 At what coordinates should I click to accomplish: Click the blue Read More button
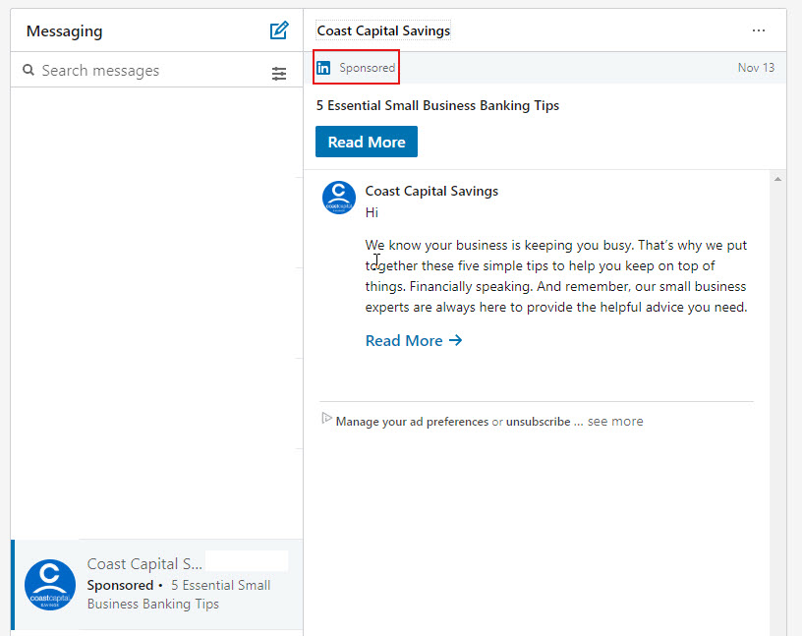(x=367, y=142)
